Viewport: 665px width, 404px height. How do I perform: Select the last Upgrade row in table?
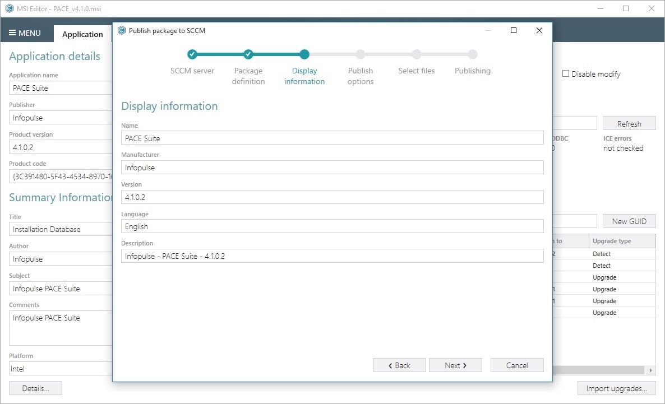click(x=604, y=313)
